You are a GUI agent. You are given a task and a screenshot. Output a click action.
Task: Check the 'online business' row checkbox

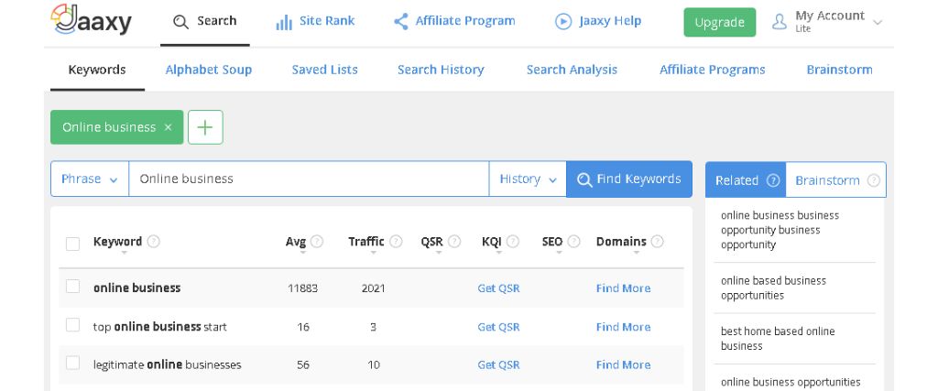tap(73, 287)
